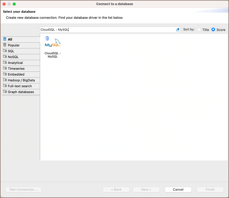Click the Next > button
The width and height of the screenshot is (229, 198).
tap(146, 189)
